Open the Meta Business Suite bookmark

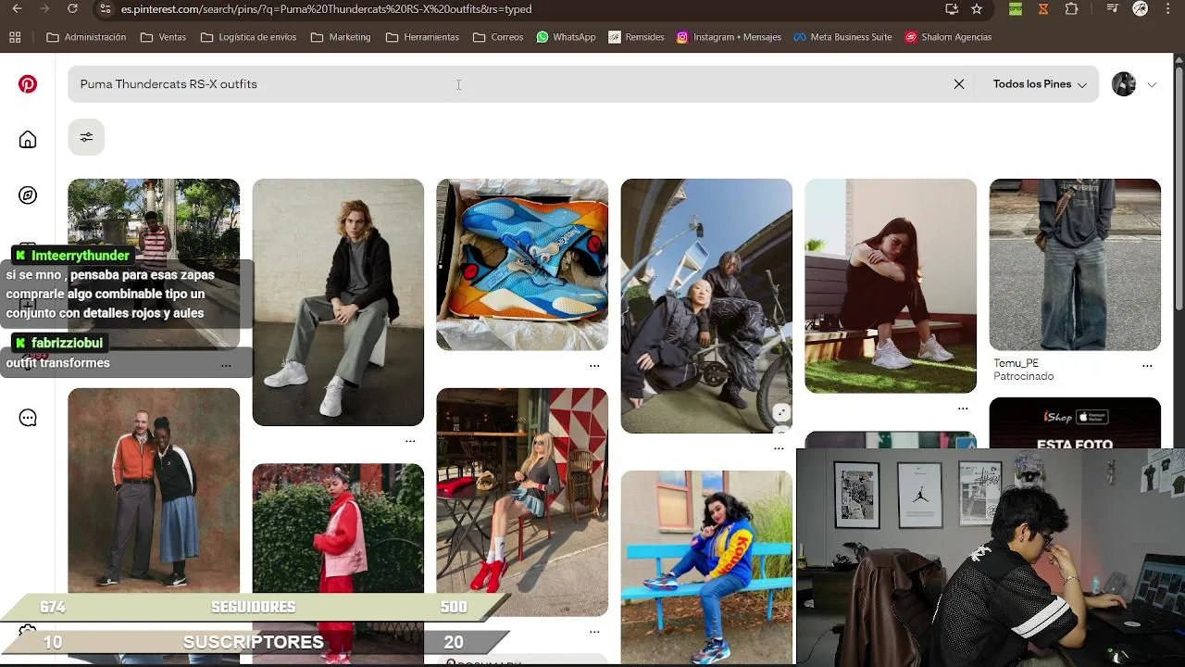[x=842, y=37]
